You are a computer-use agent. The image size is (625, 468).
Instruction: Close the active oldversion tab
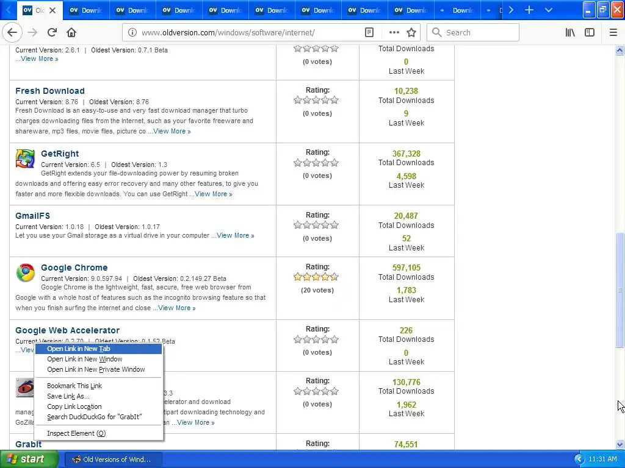coord(52,10)
